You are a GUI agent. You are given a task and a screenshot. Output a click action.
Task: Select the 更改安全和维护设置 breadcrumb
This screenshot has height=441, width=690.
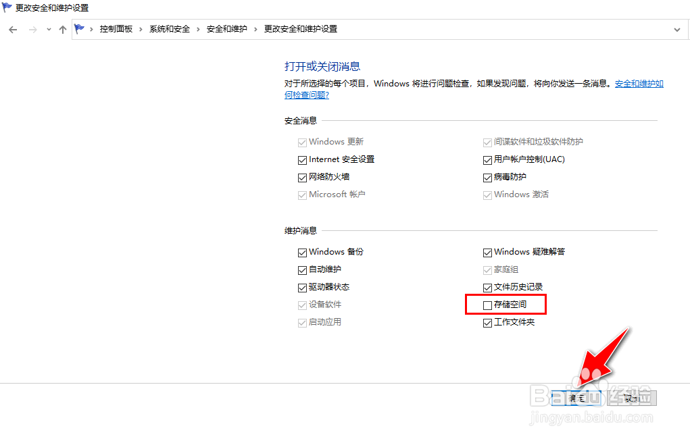click(301, 29)
